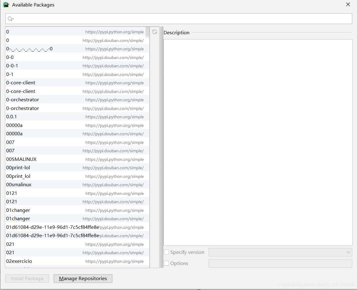This screenshot has width=357, height=290.
Task: Select 0-orchestrator from pypi.douban.com
Action: (77, 108)
